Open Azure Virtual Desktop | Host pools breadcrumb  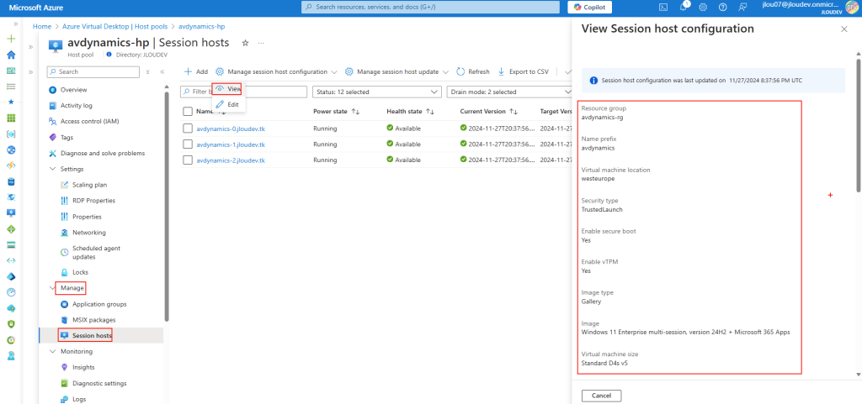click(x=114, y=26)
